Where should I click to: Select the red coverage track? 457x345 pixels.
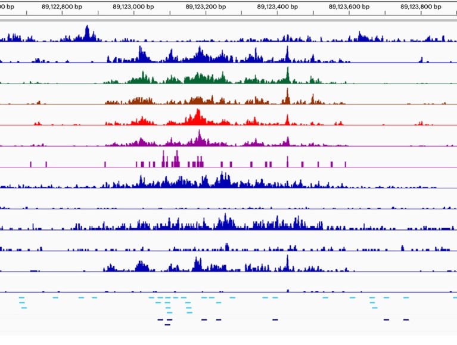pos(229,117)
